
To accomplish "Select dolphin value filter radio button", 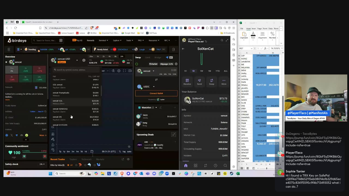I will pyautogui.click(x=85, y=165).
